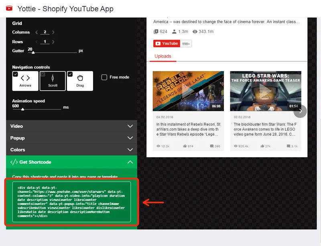
Task: Collapse the Get Shortcode section
Action: [71, 162]
